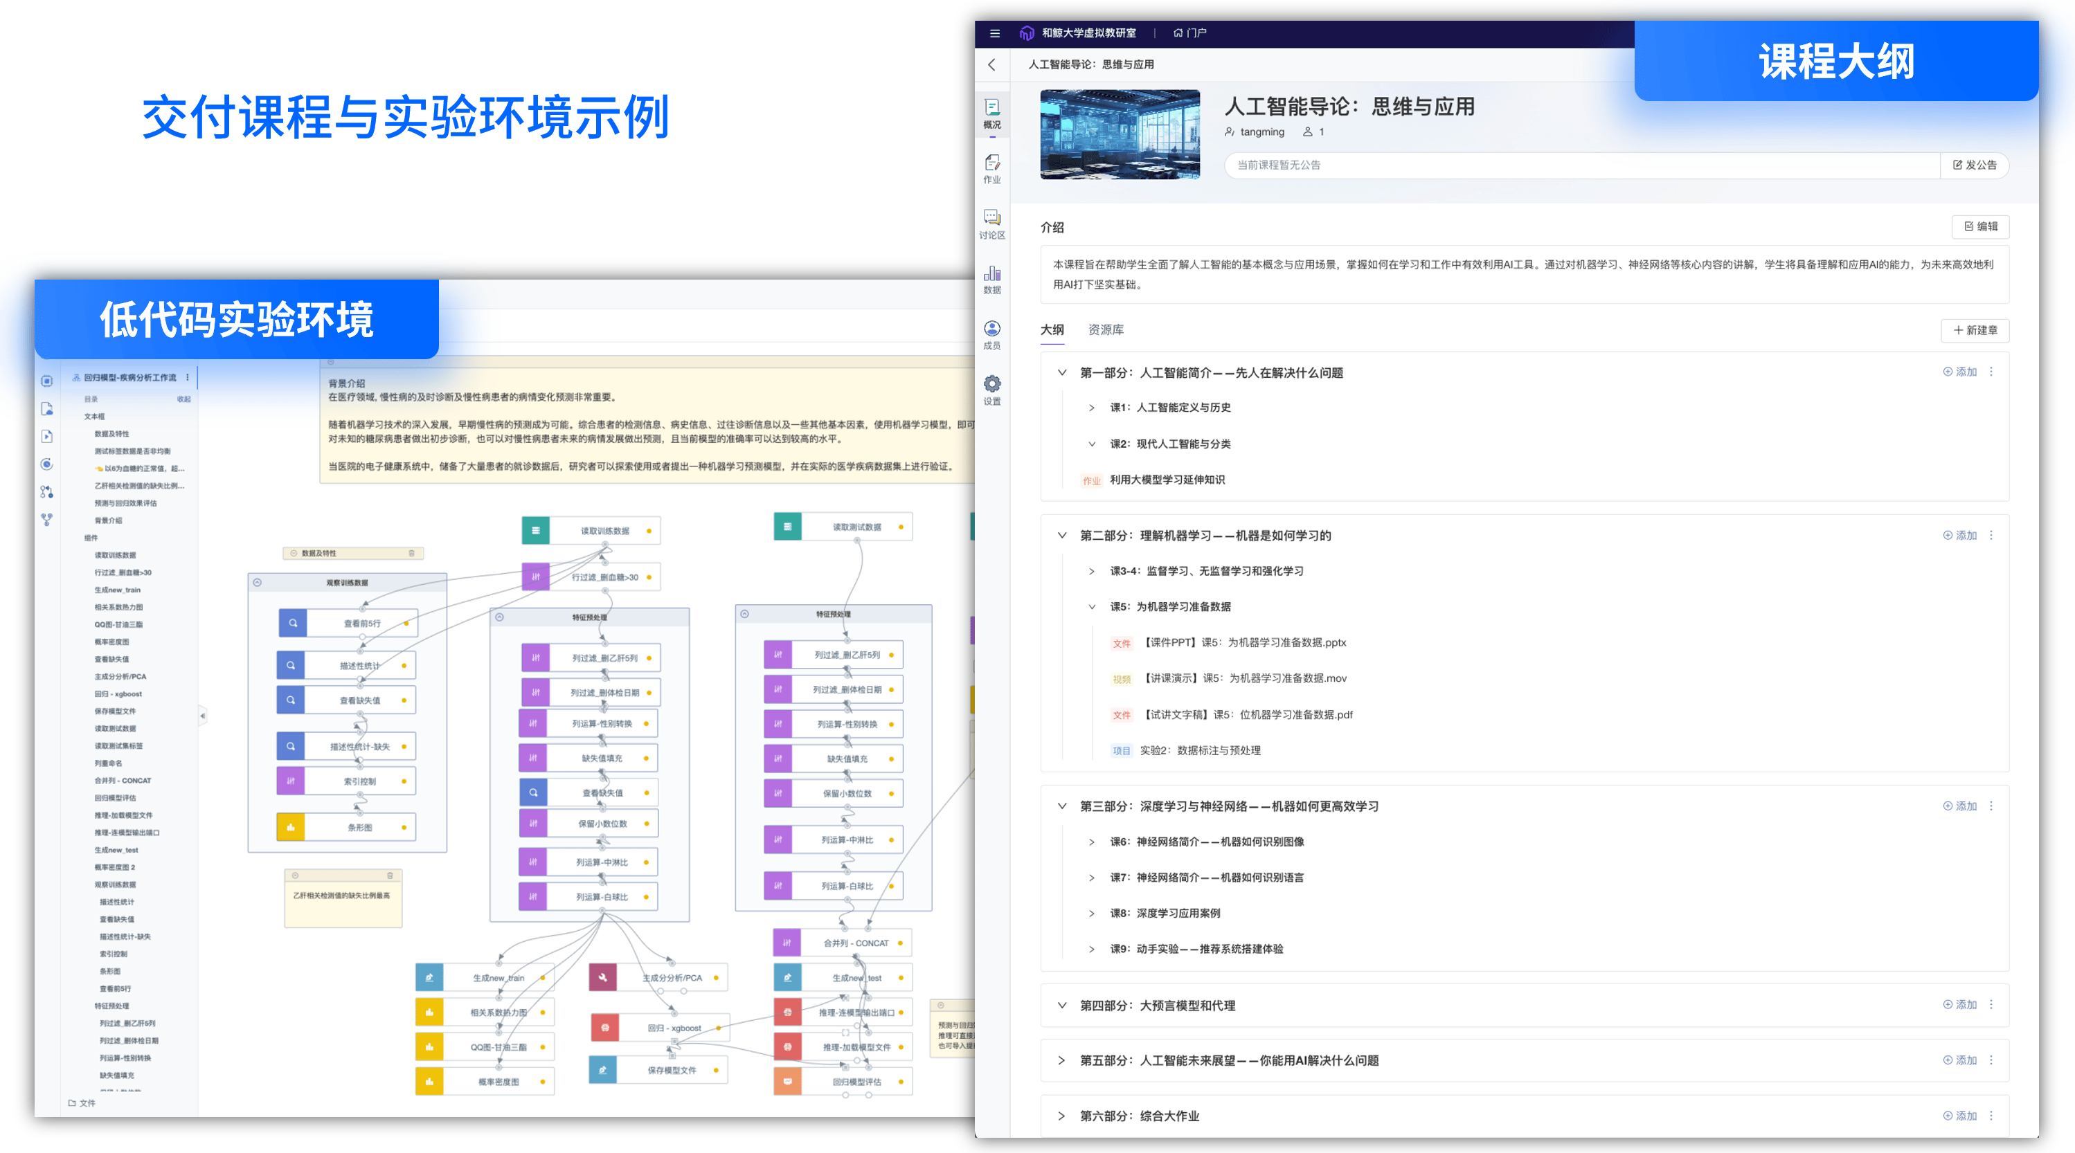Viewport: 2075px width, 1153px height.
Task: Click the back arrow above the sidebar
Action: (992, 64)
